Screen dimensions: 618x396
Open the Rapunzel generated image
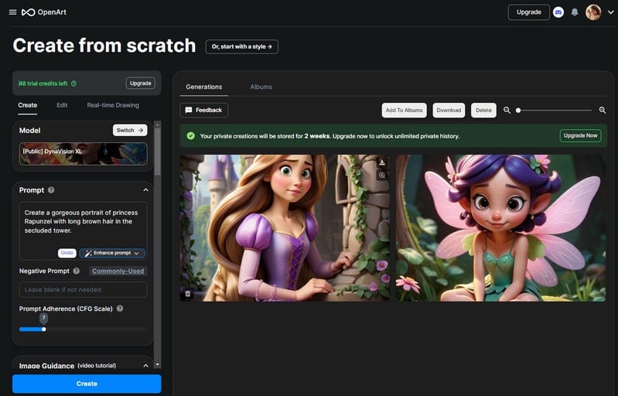(285, 228)
